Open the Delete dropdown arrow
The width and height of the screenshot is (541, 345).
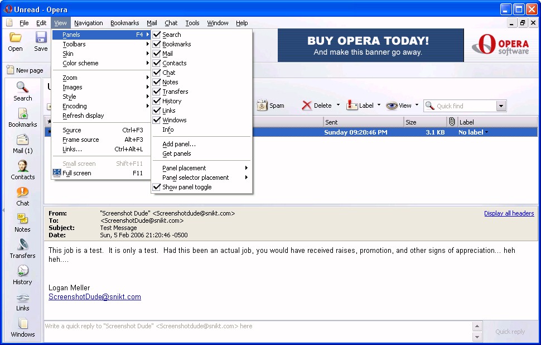pyautogui.click(x=338, y=105)
